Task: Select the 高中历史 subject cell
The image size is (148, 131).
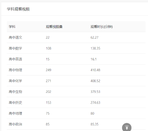Action: point(15,103)
